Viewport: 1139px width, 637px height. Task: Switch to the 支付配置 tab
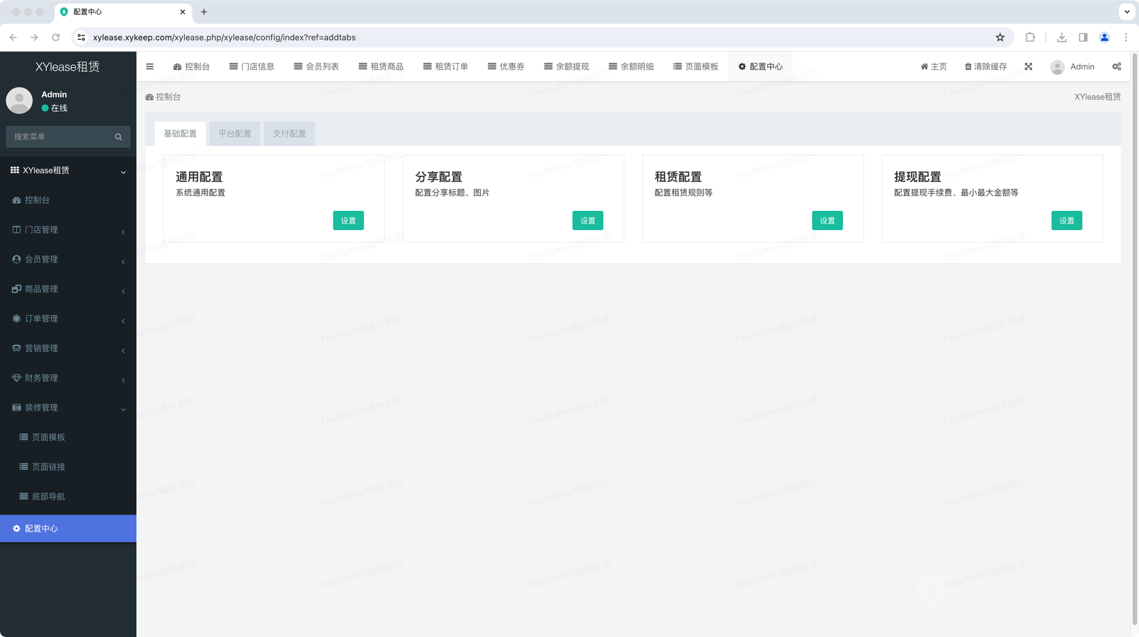pos(289,134)
